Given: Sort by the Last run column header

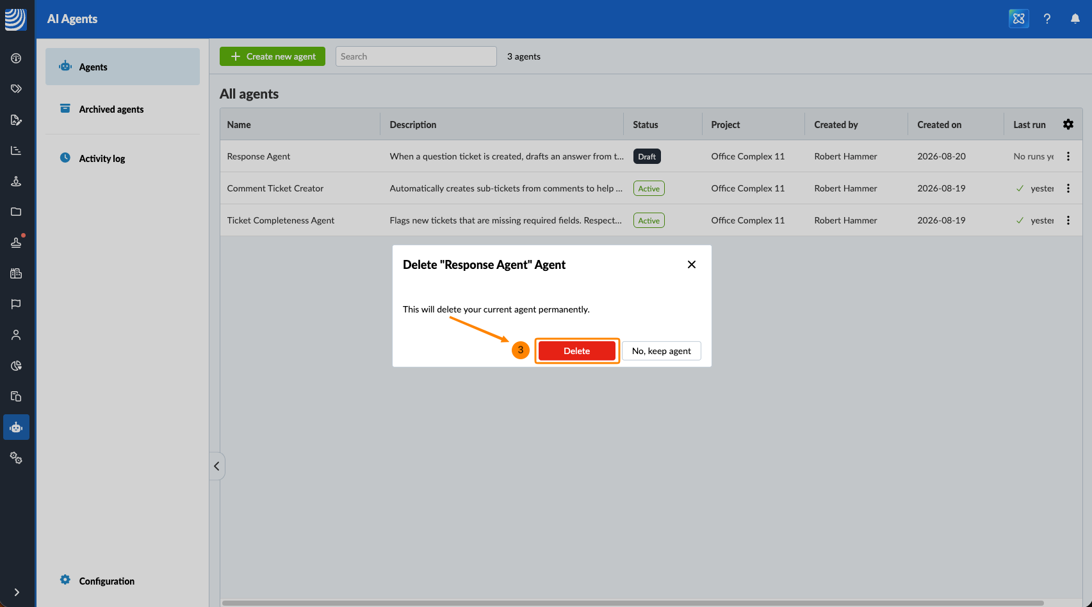Looking at the screenshot, I should [x=1029, y=124].
